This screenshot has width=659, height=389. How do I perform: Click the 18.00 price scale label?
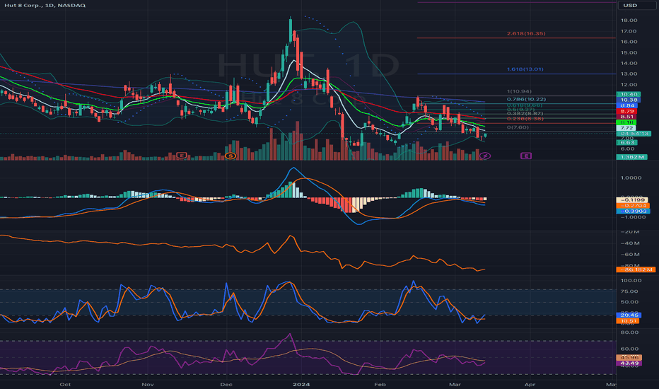click(x=629, y=21)
